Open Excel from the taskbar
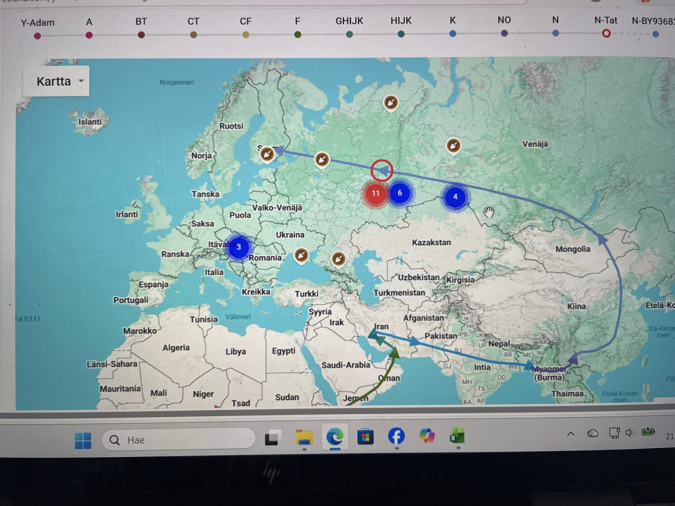 [457, 436]
